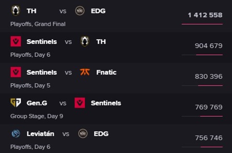Click the 756 746 viewers count
The width and height of the screenshot is (232, 153).
click(x=209, y=138)
